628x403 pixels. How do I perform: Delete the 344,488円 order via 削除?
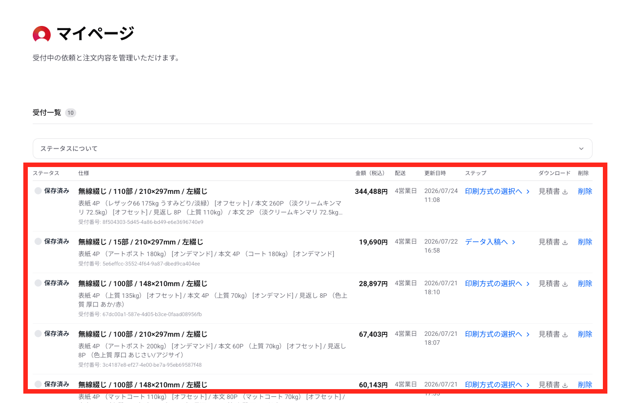(585, 191)
